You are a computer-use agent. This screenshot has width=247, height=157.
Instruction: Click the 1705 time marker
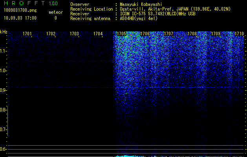121,34
